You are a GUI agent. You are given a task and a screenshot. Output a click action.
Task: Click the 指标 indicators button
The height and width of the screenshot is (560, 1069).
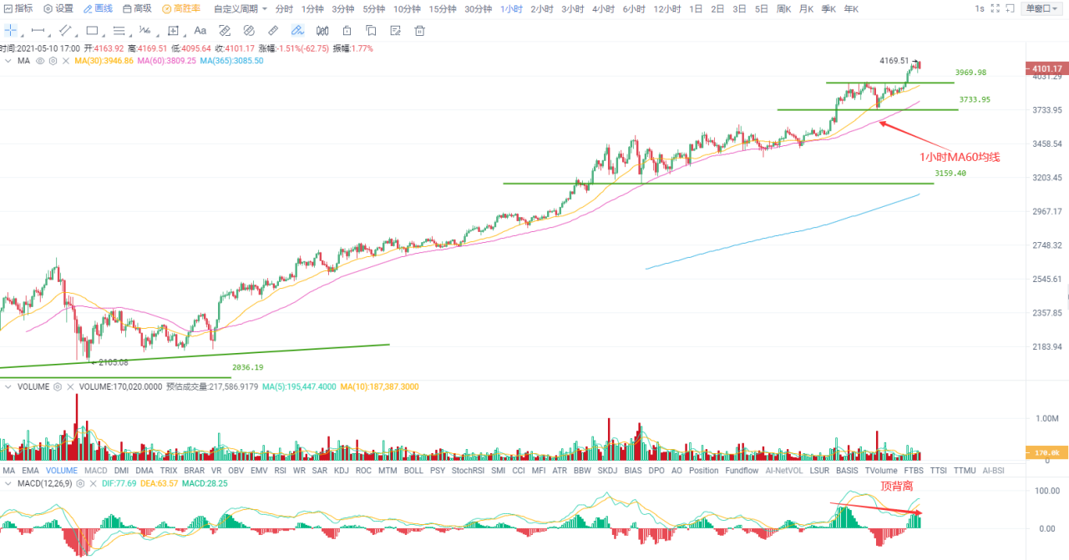point(18,9)
